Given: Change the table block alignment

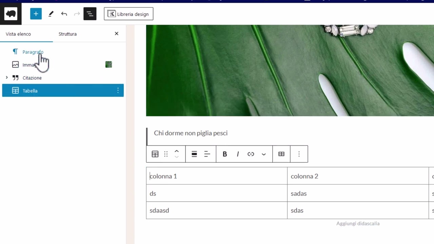Looking at the screenshot, I should pyautogui.click(x=194, y=154).
